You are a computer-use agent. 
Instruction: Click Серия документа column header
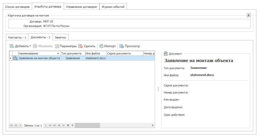125,53
